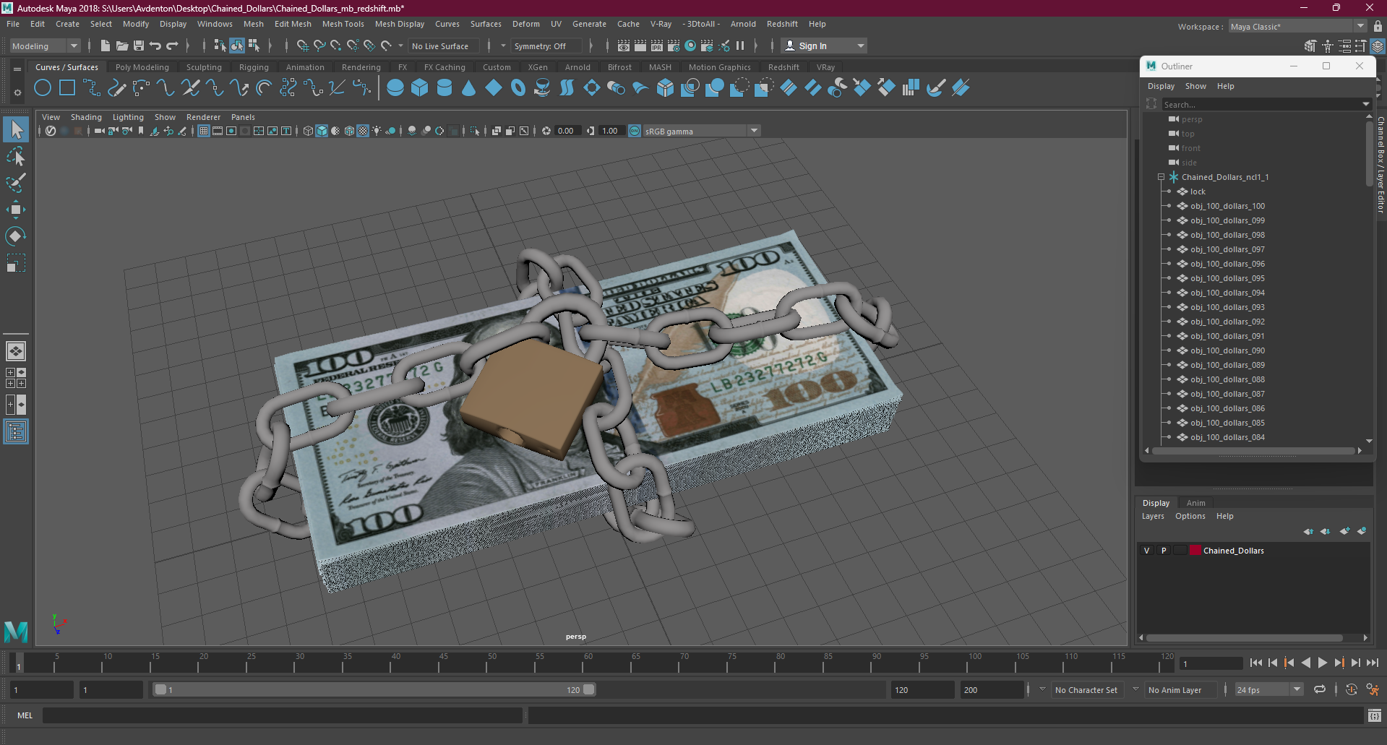
Task: Open Options menu in the layer editor
Action: click(1190, 516)
